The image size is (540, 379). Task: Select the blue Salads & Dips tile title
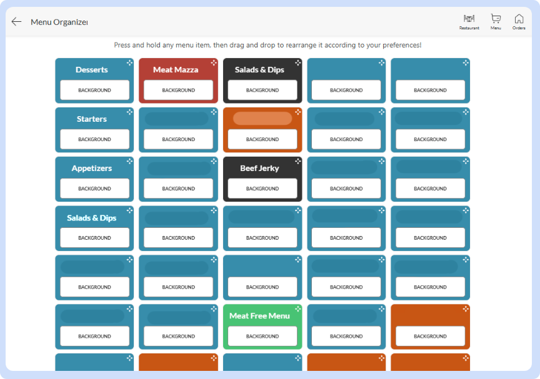(91, 218)
